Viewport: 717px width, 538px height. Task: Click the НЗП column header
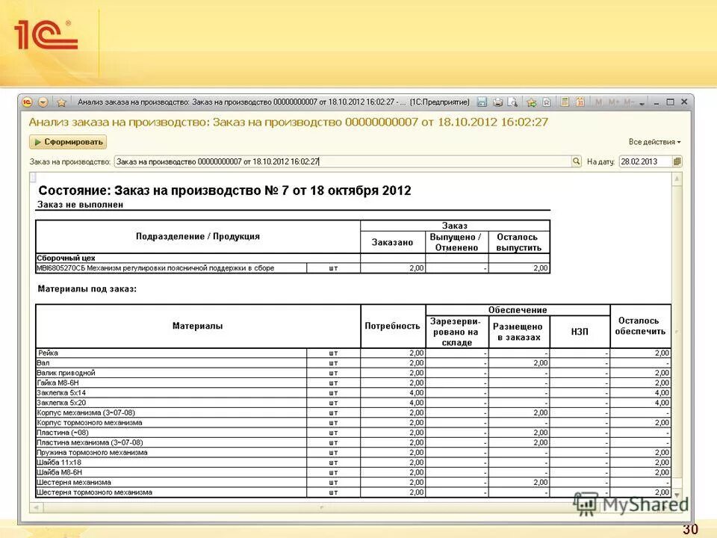click(580, 332)
